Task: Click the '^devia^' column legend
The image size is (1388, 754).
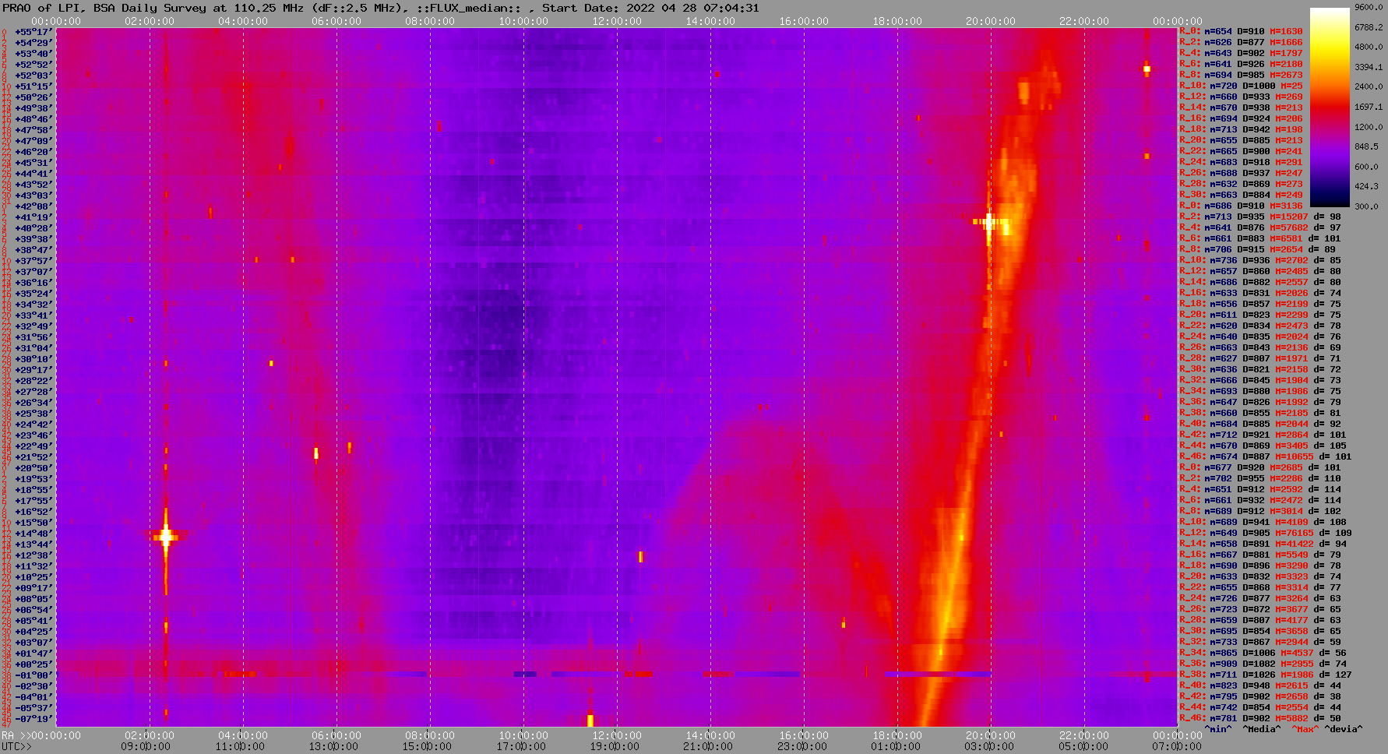Action: point(1344,730)
